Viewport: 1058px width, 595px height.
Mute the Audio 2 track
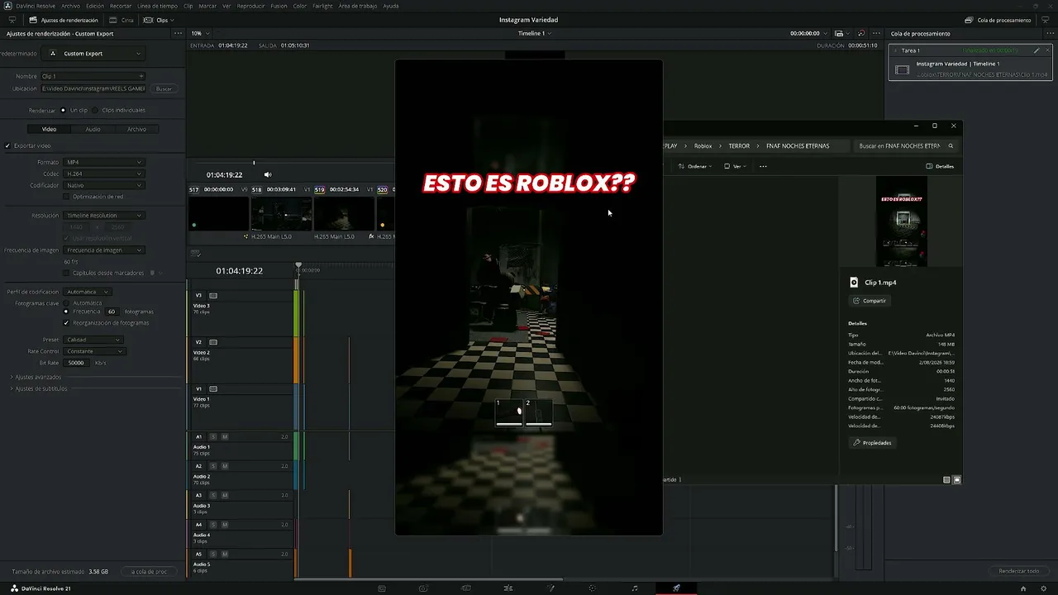pos(224,466)
